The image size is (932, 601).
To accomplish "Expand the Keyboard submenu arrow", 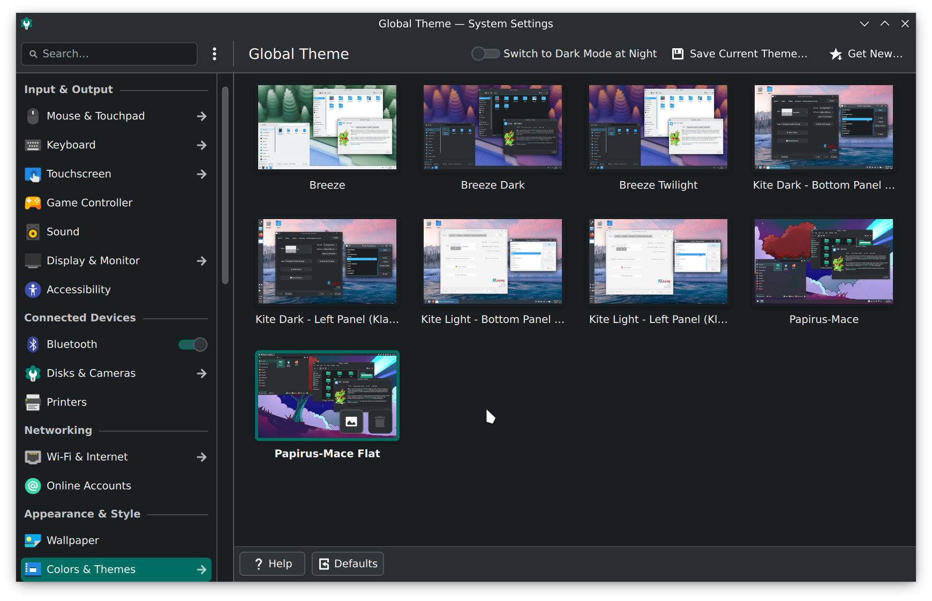I will (x=201, y=145).
